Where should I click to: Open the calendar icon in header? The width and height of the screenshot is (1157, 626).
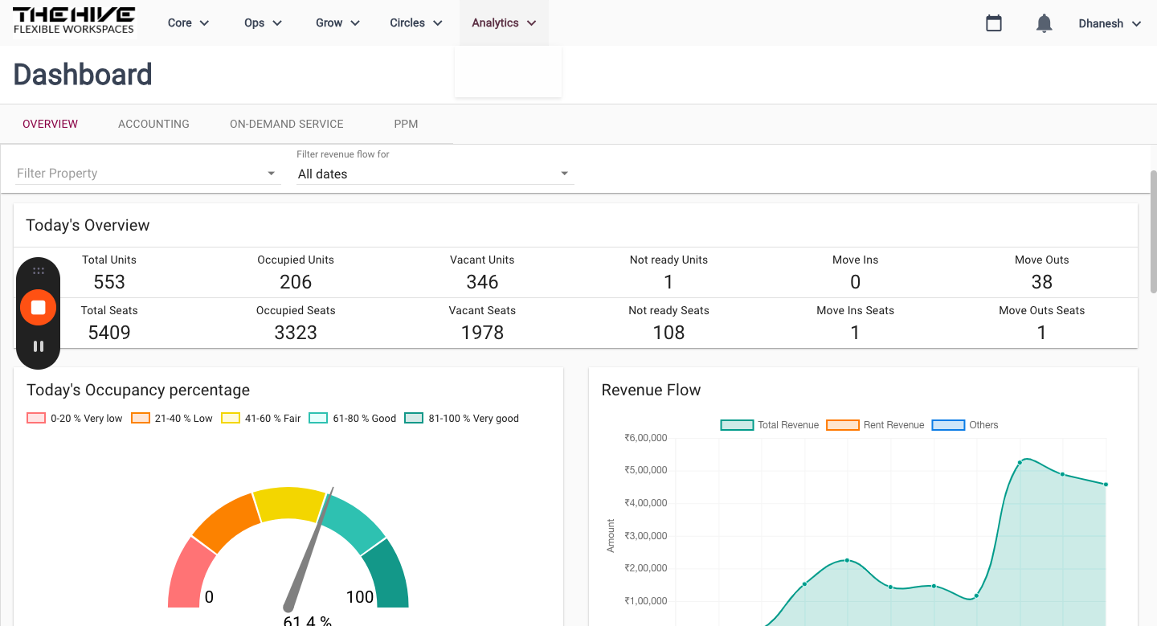tap(994, 23)
